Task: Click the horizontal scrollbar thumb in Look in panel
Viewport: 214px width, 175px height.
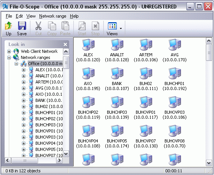Action: coord(25,160)
